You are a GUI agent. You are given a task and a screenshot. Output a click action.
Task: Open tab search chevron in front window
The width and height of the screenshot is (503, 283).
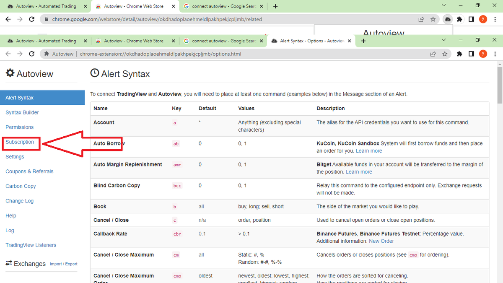[x=444, y=40]
